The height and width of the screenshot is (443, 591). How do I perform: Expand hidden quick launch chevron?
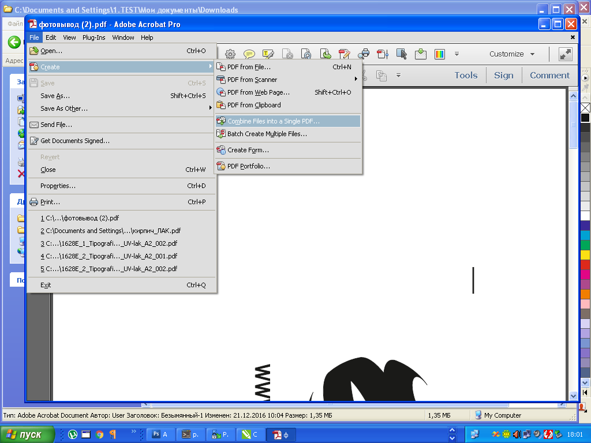(x=133, y=431)
